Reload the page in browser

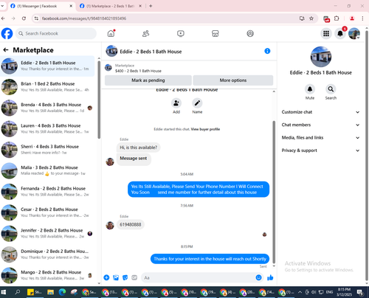point(24,18)
